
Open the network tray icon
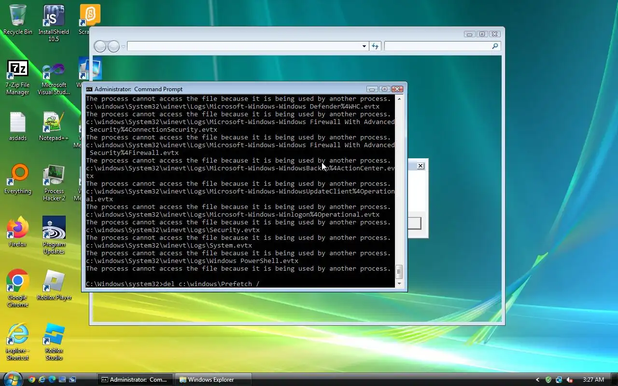[559, 380]
